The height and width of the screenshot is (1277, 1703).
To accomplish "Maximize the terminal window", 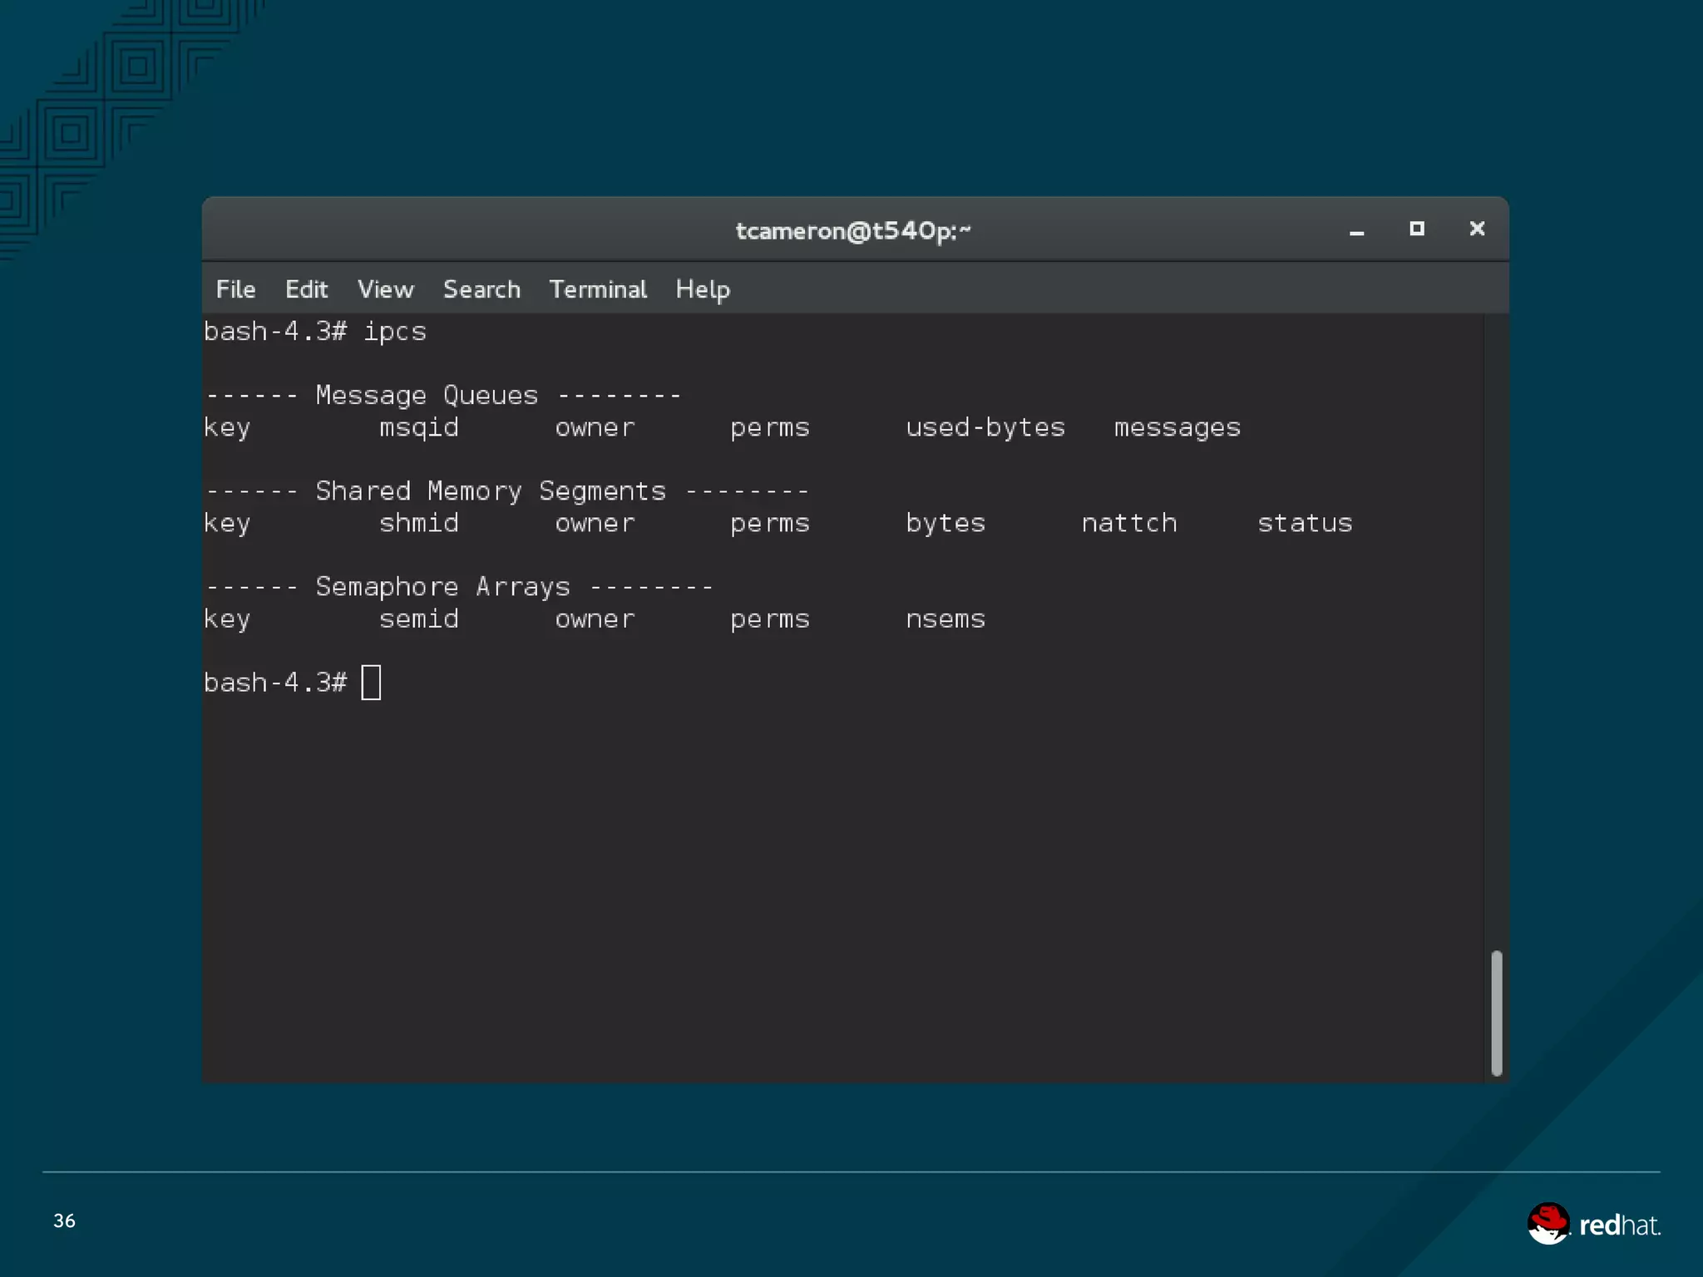I will tap(1417, 229).
